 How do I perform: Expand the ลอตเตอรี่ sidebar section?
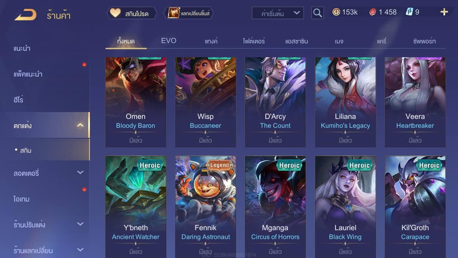(80, 173)
